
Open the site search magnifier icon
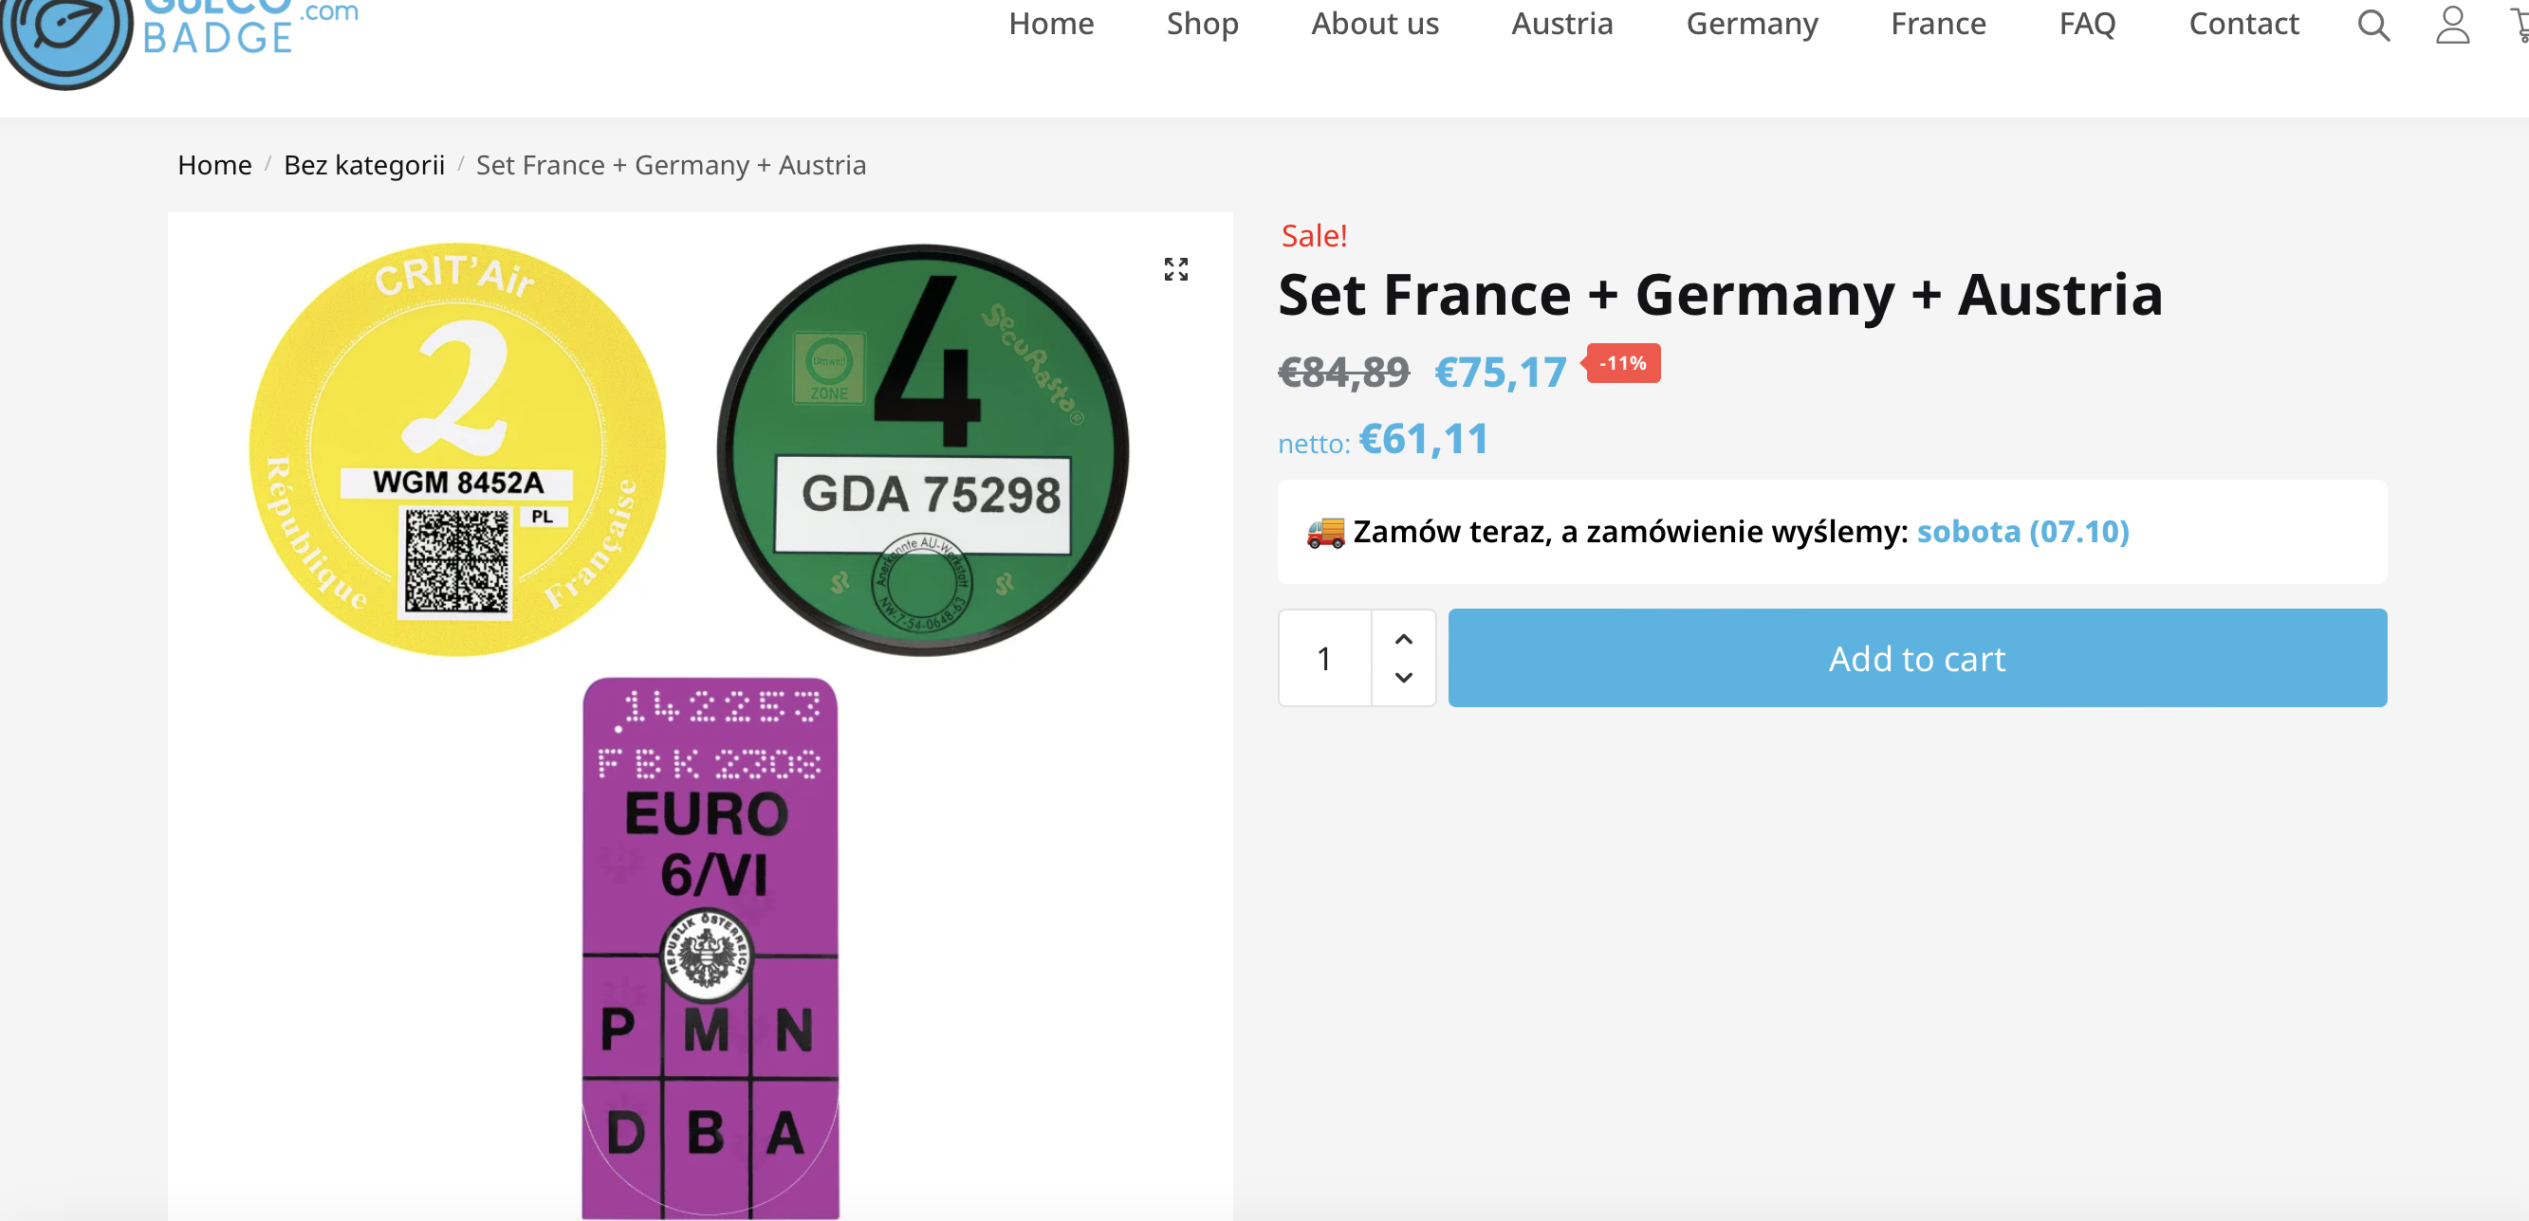(2372, 25)
